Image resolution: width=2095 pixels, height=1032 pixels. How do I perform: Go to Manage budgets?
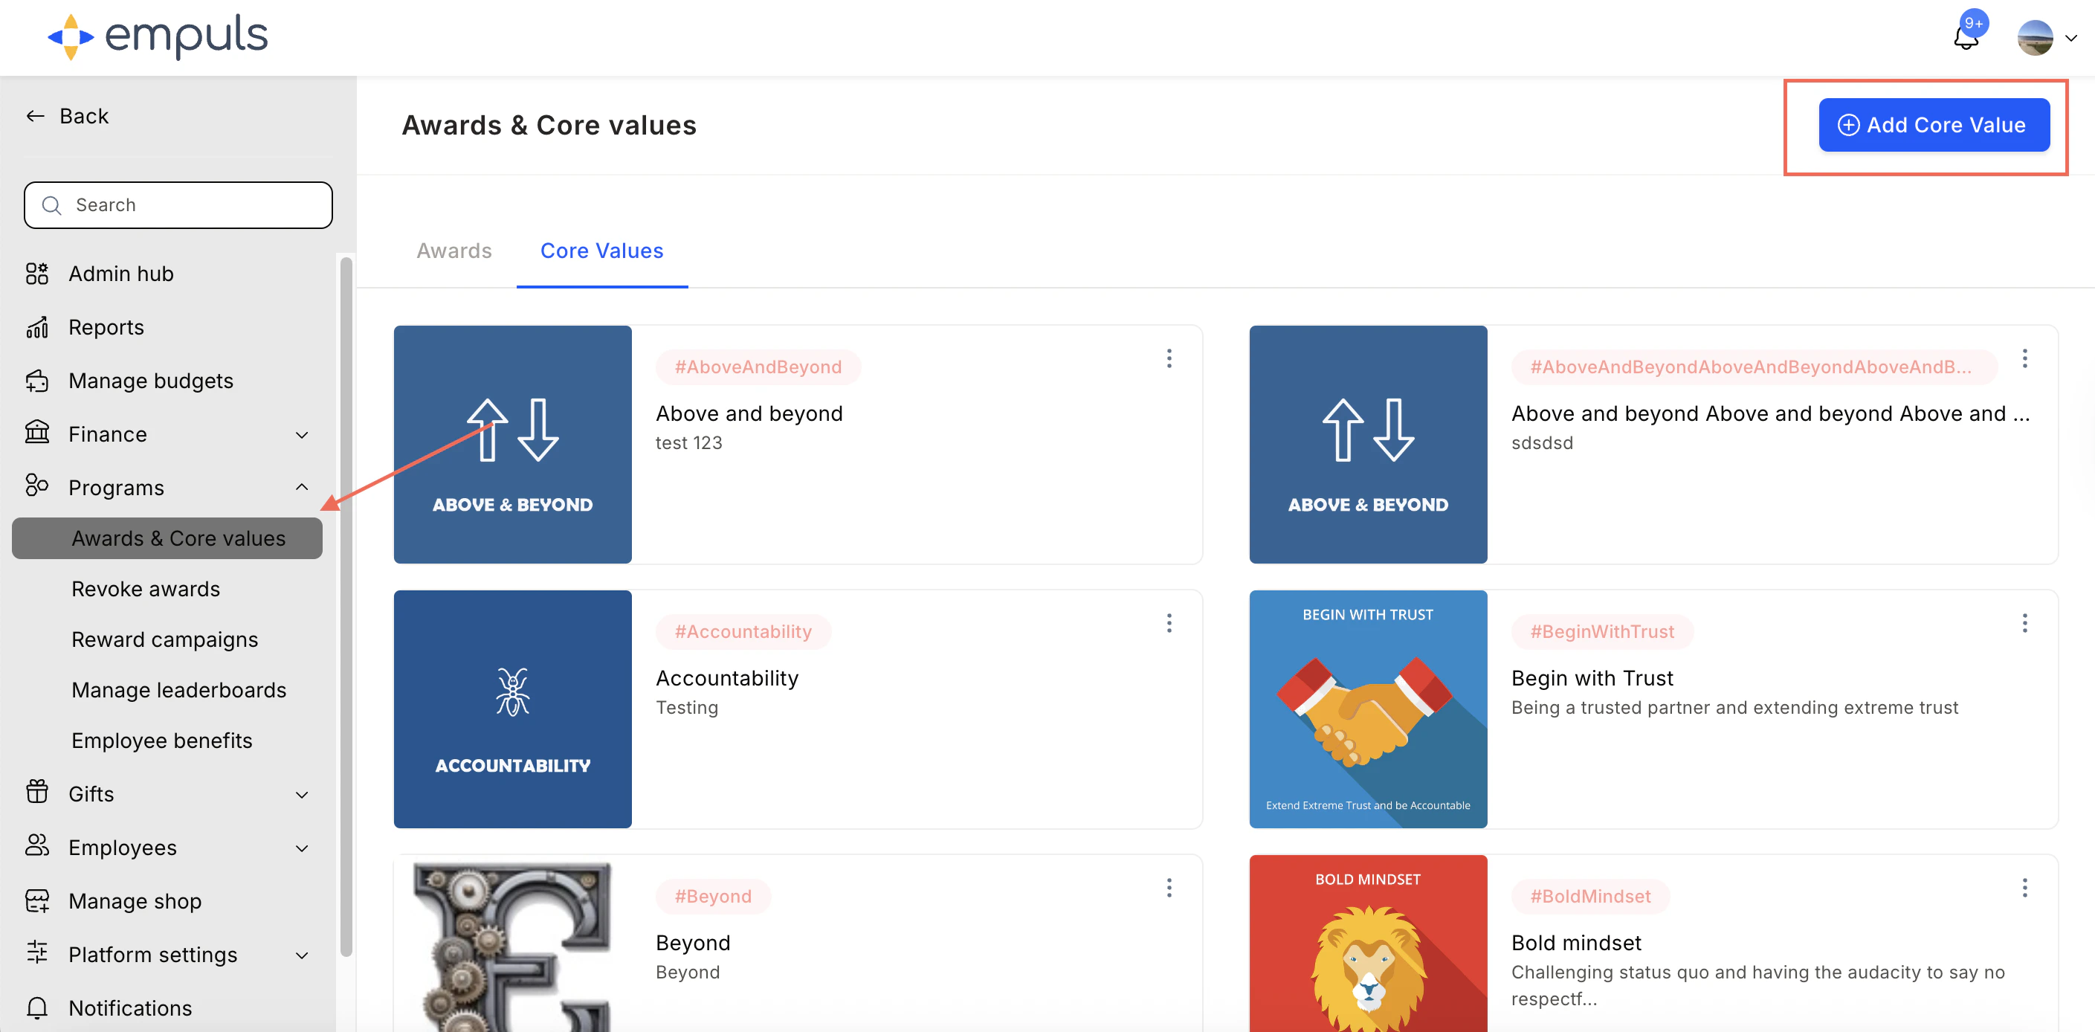150,381
